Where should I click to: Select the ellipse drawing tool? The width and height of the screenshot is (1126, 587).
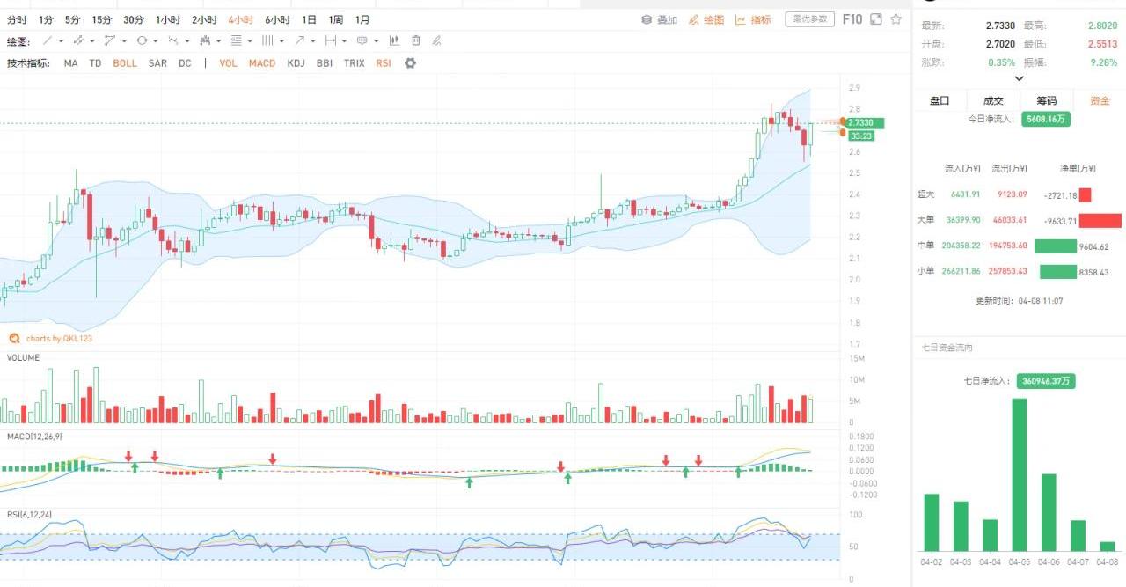(142, 40)
